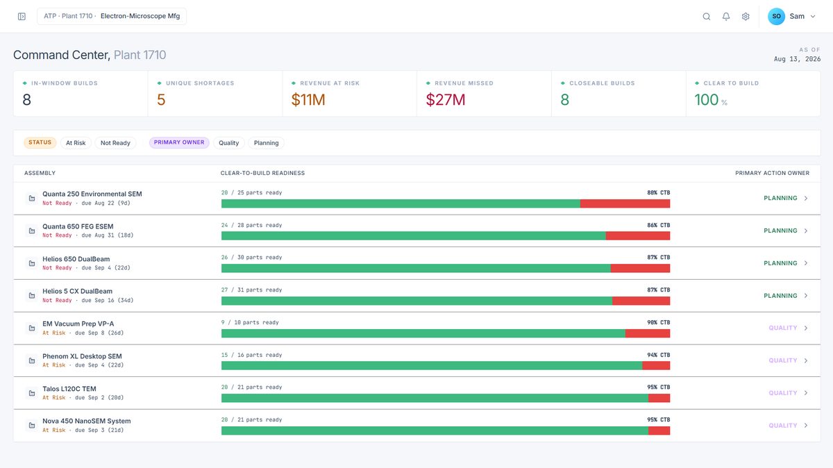The width and height of the screenshot is (833, 468).
Task: Click folder icon for Quanta 250 Environmental SEM
Action: pyautogui.click(x=31, y=199)
